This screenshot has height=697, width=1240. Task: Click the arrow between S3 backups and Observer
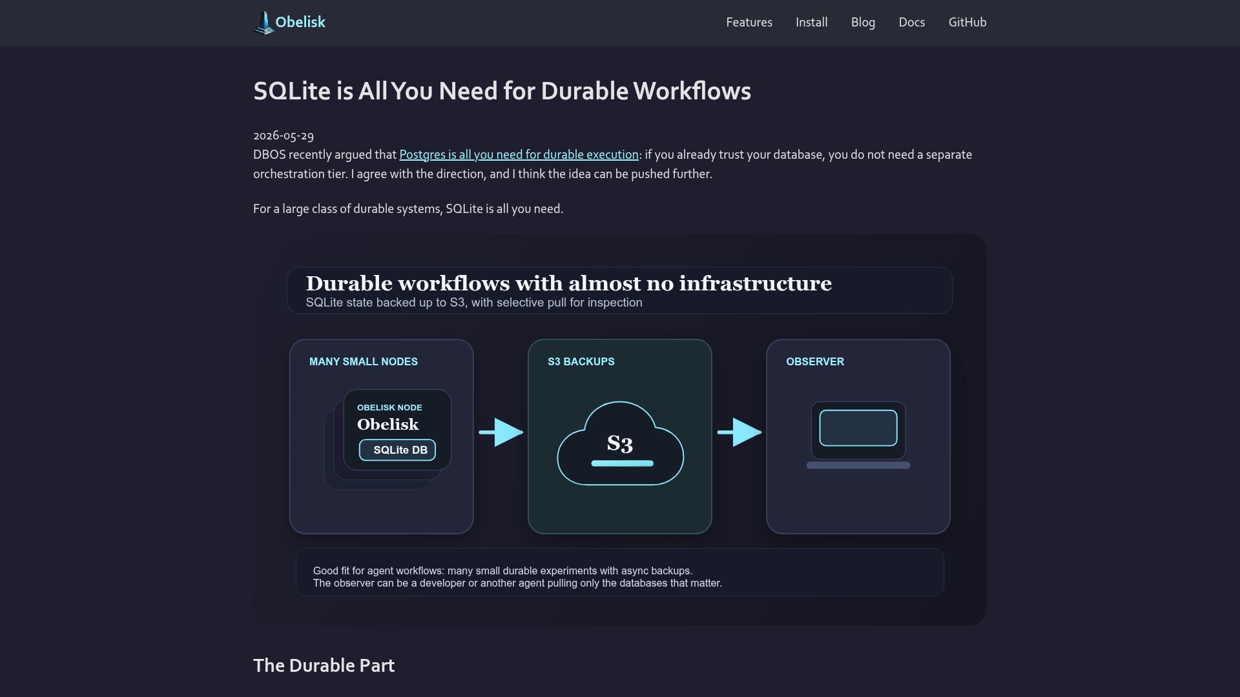point(739,432)
